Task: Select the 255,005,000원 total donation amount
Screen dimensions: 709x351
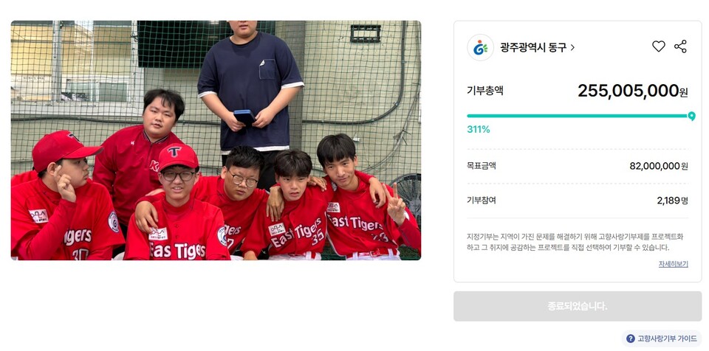Action: coord(633,91)
